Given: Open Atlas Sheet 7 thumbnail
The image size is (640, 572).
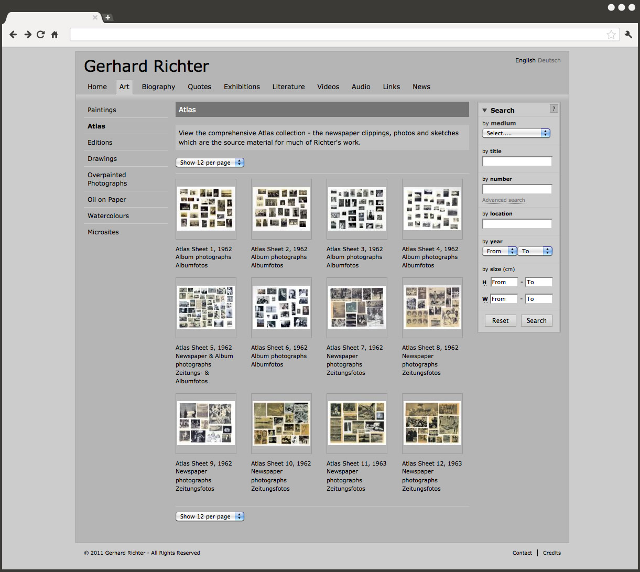Looking at the screenshot, I should tap(356, 307).
